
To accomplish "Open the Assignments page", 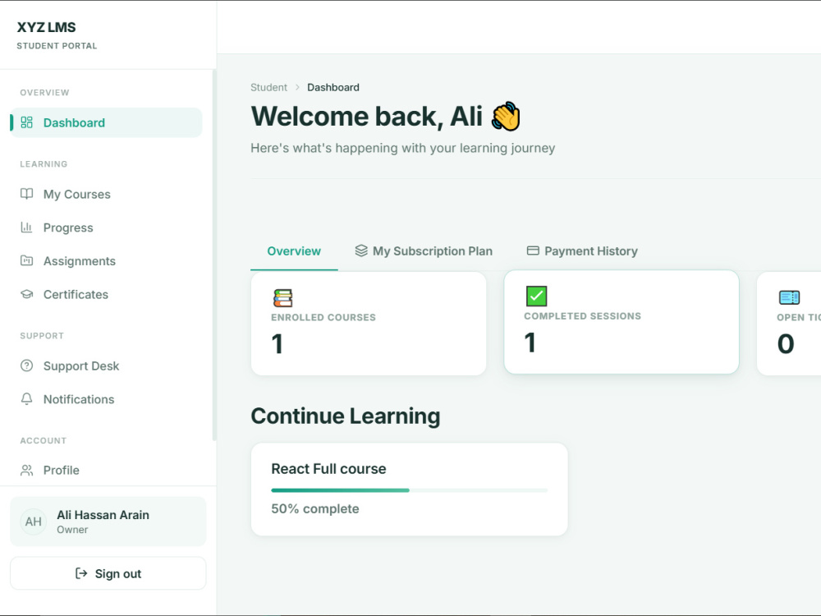I will [x=106, y=261].
